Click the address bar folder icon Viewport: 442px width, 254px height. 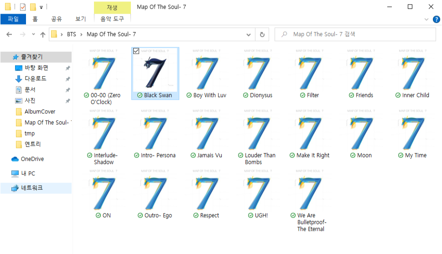click(54, 34)
